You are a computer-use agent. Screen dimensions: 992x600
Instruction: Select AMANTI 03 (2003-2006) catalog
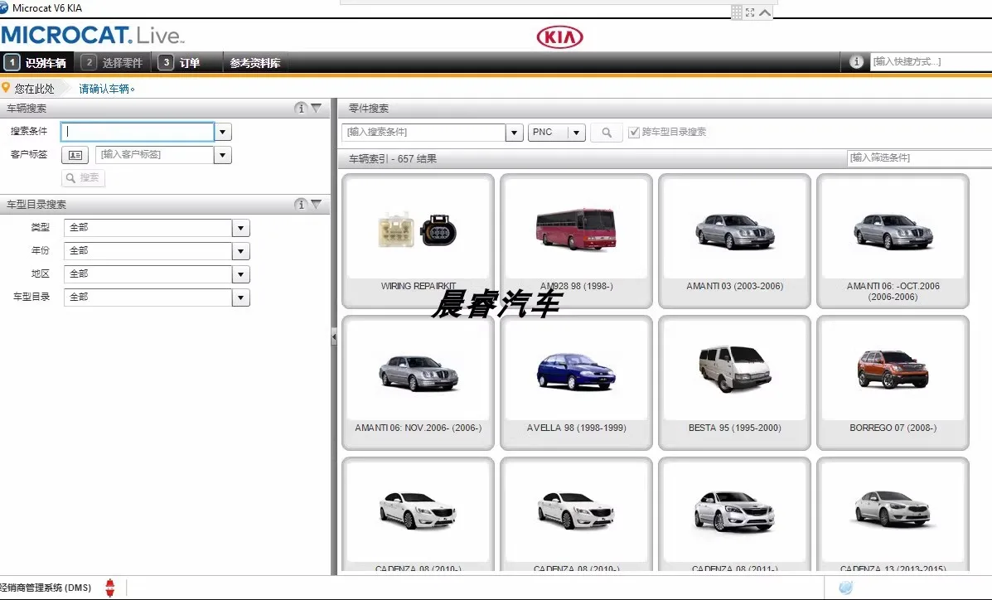coord(734,241)
